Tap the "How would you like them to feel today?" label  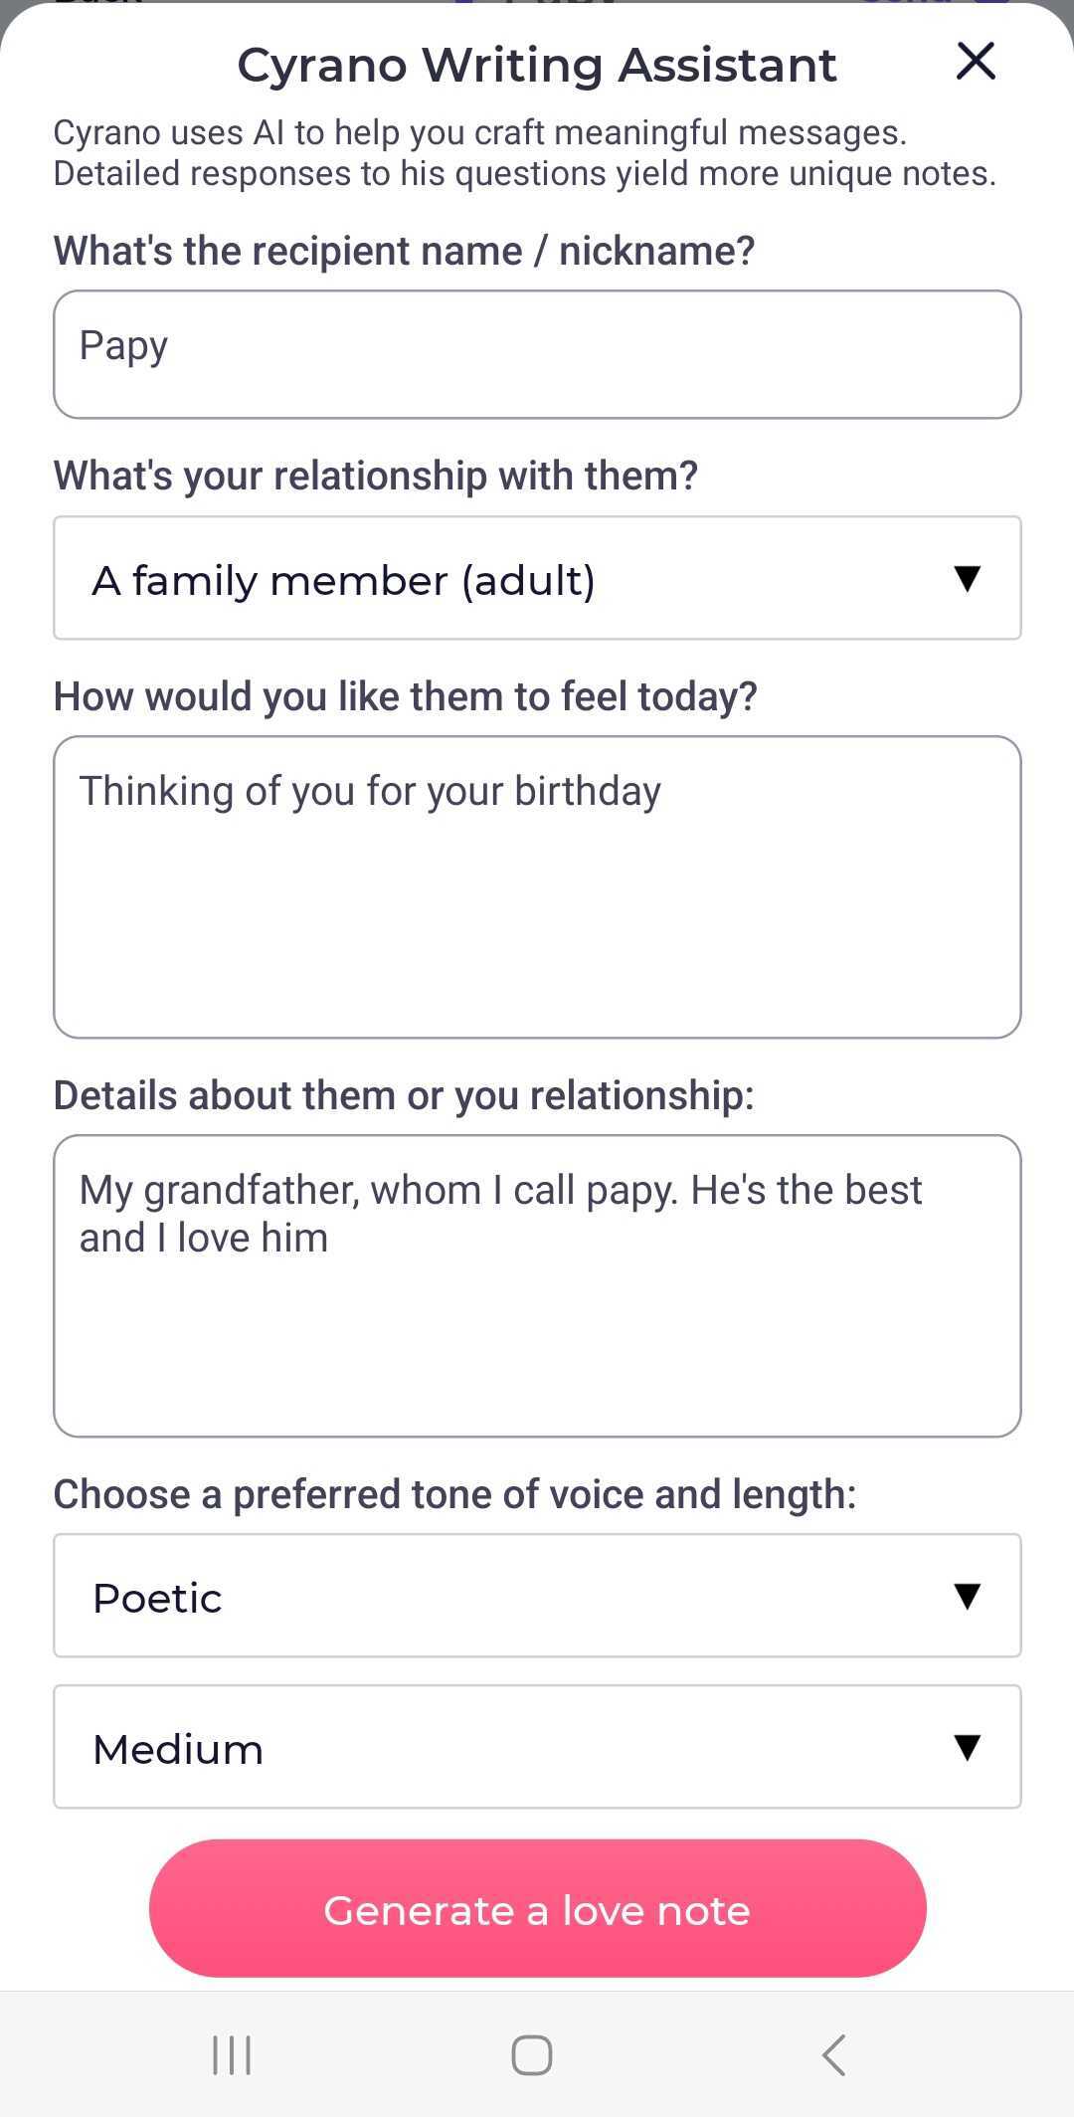tap(405, 696)
